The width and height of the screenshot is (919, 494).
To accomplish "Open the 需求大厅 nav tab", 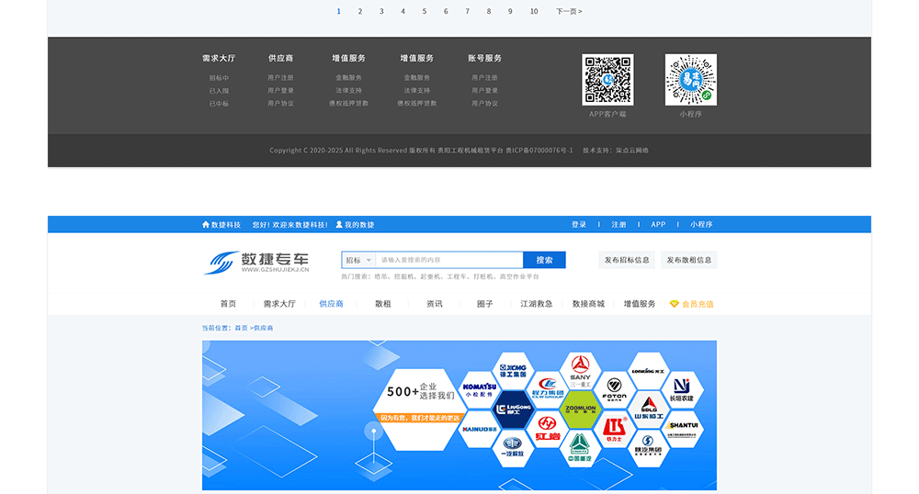I will coord(279,304).
